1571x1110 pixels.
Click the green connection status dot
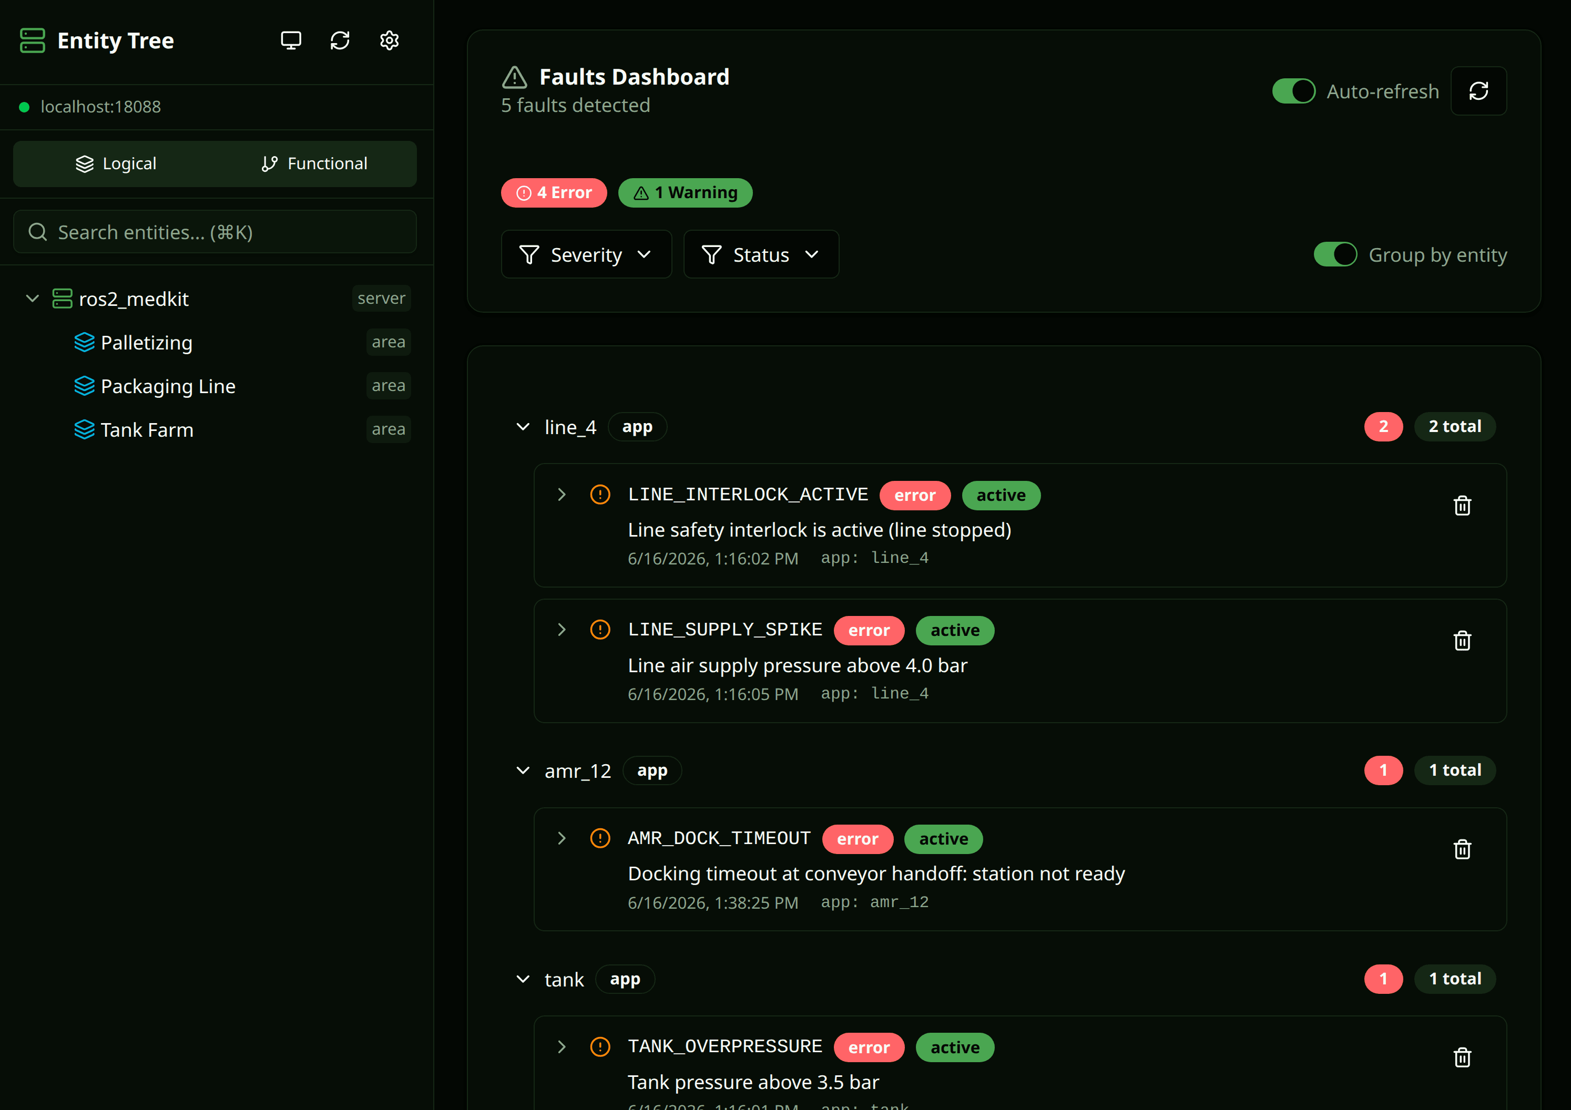(24, 107)
